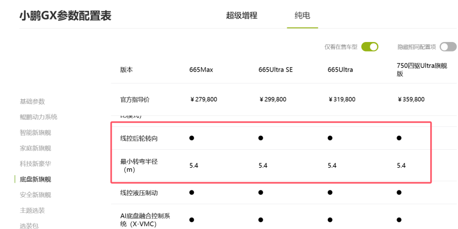
Task: Switch to the 超级增程 tab
Action: (241, 15)
